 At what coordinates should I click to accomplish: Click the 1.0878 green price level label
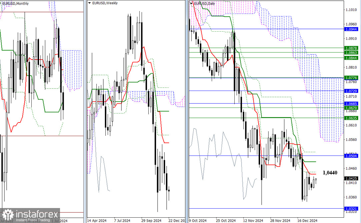pyautogui.click(x=351, y=48)
